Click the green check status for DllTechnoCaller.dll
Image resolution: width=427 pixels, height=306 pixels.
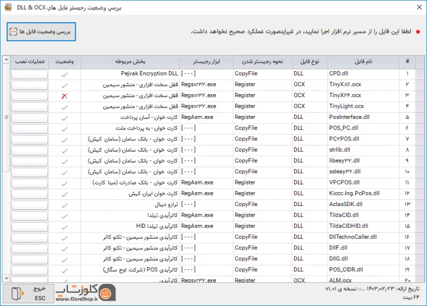click(64, 238)
